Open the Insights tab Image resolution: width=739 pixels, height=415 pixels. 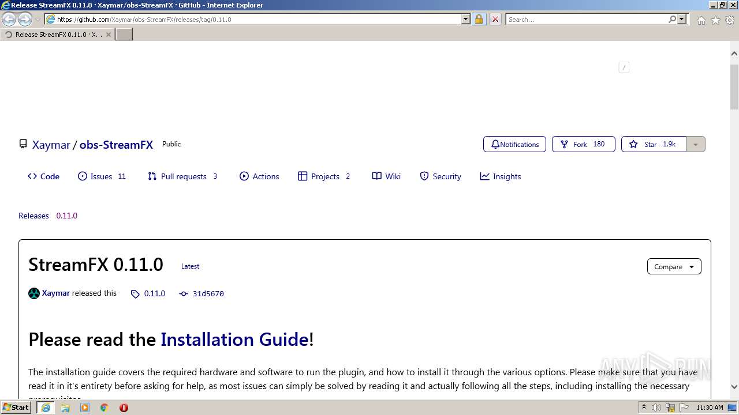point(501,176)
